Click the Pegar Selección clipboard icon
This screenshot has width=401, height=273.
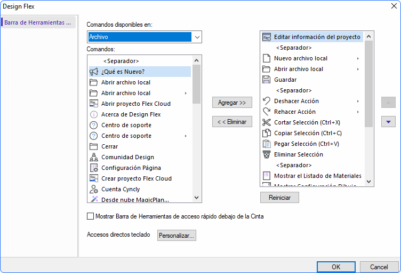(x=267, y=144)
